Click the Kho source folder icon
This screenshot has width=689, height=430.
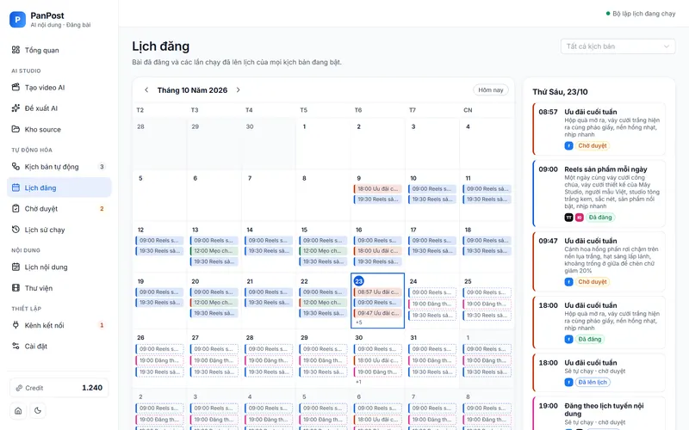[16, 129]
